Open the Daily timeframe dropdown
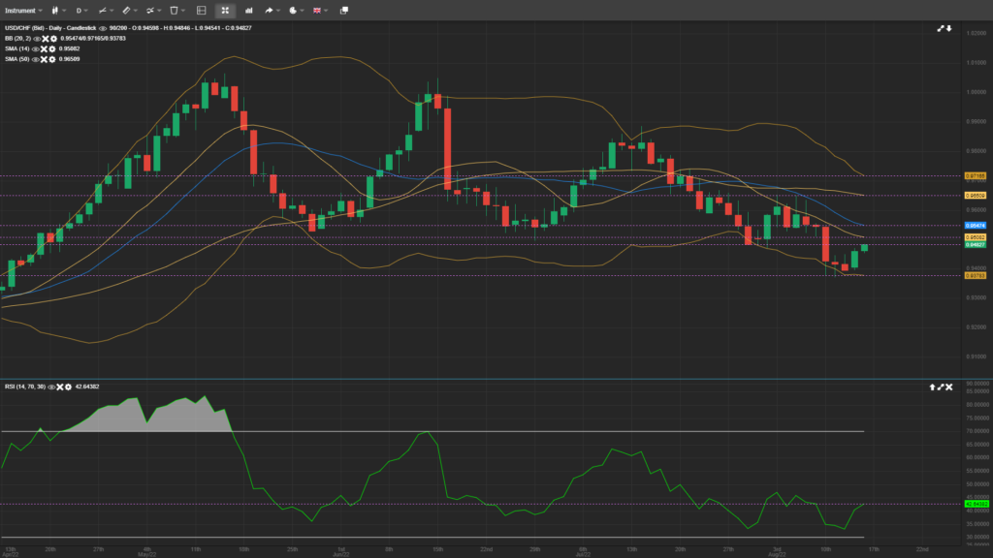This screenshot has width=993, height=558. tap(80, 8)
